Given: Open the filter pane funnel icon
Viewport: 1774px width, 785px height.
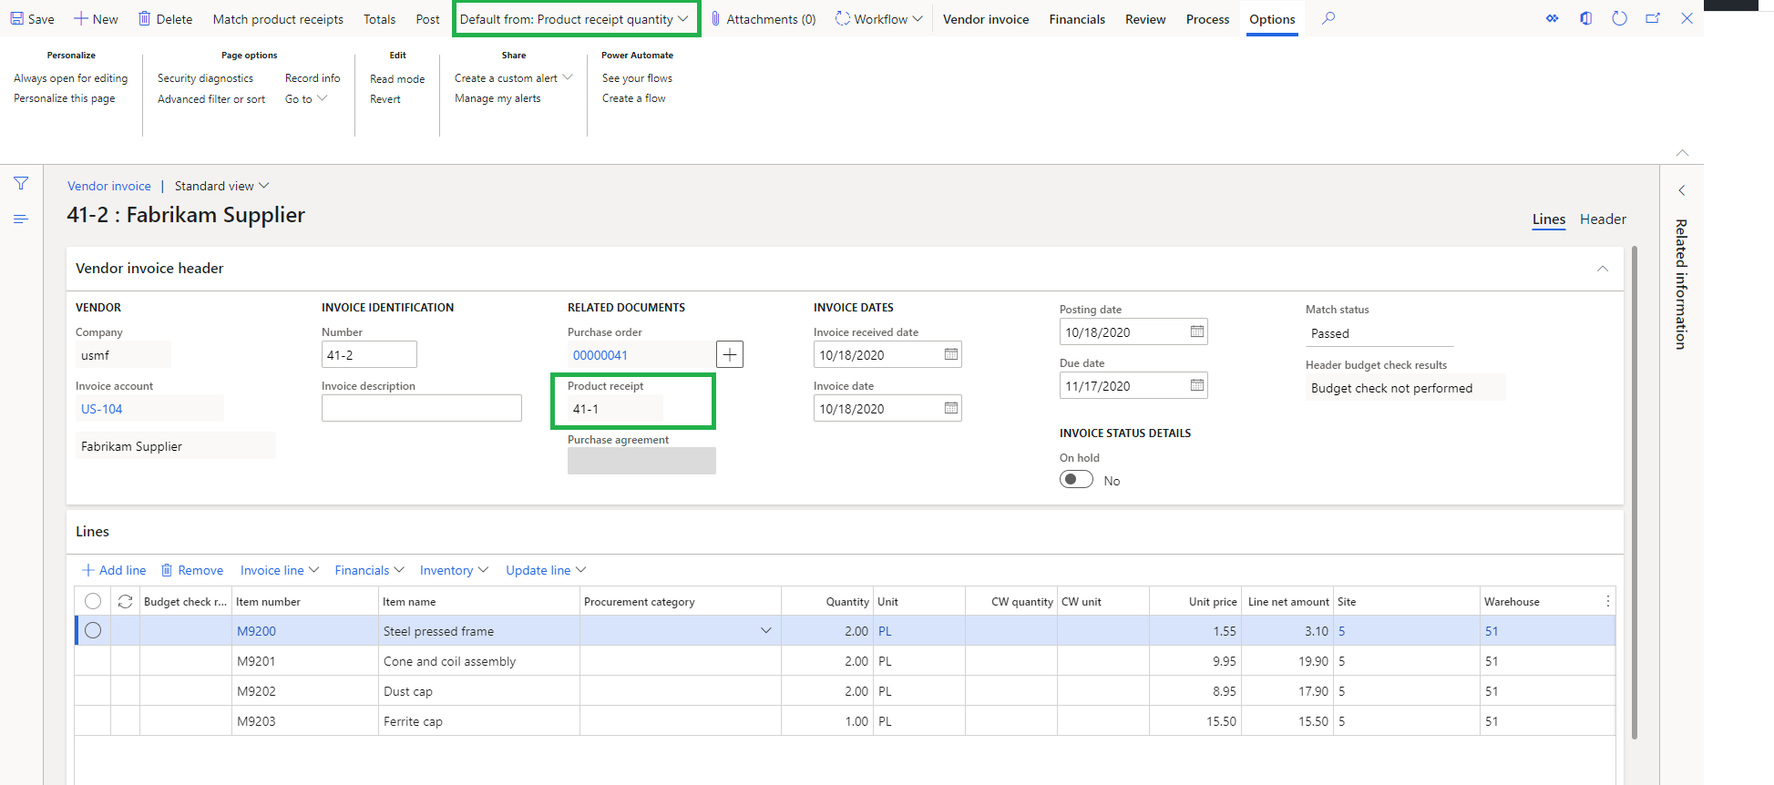Looking at the screenshot, I should (21, 183).
